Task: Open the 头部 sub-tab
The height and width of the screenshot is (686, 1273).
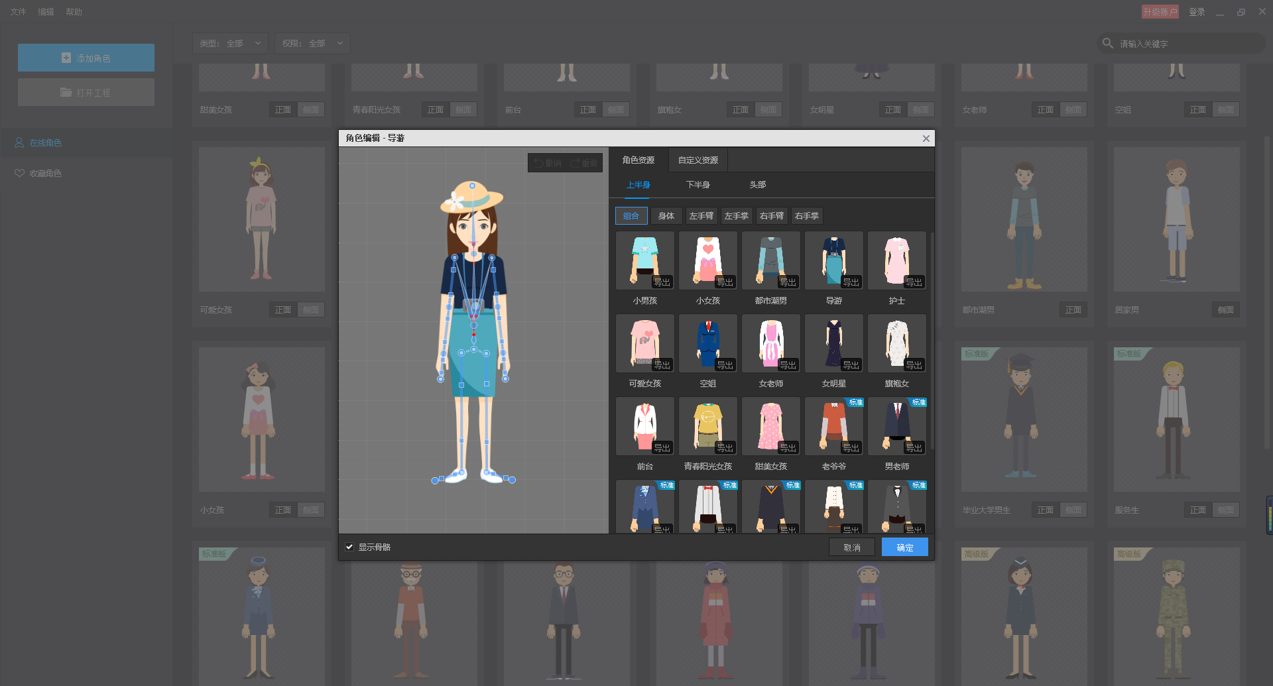Action: pyautogui.click(x=758, y=185)
